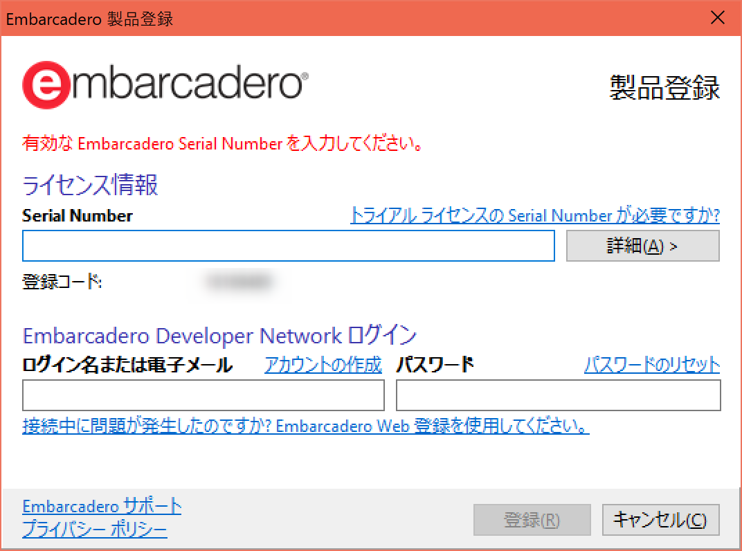Click the 登録コード label

click(x=62, y=282)
